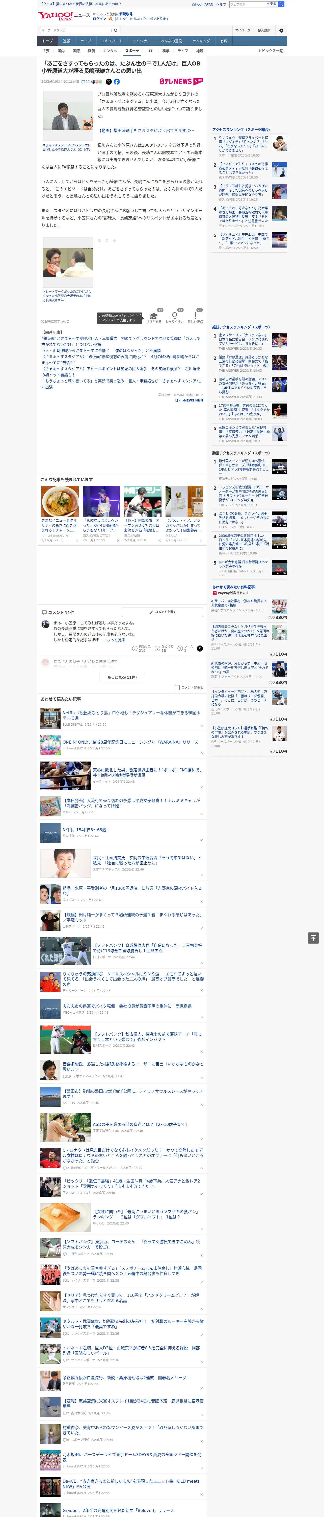
Task: Click the Yahoo! JAPAN News logo
Action: pos(64,16)
